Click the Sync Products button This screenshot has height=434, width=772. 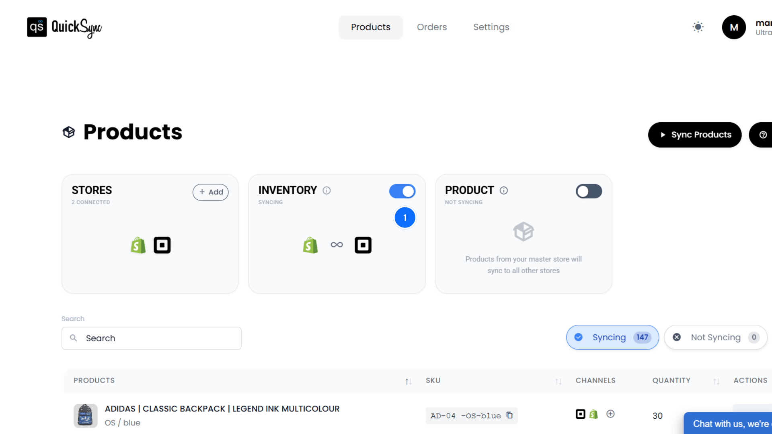click(x=695, y=135)
